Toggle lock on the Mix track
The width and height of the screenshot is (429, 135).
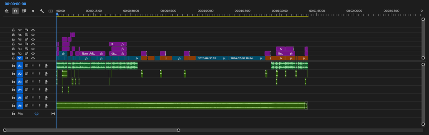13,114
